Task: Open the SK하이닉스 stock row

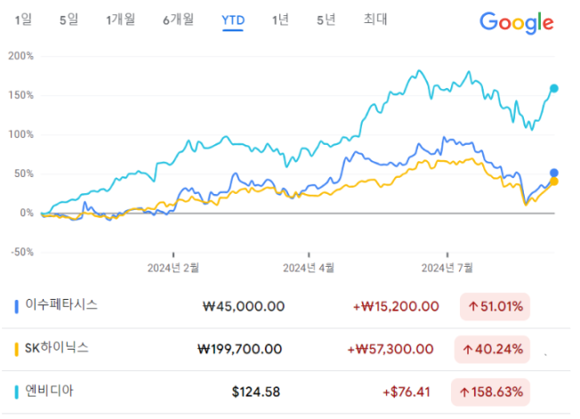Action: 286,349
